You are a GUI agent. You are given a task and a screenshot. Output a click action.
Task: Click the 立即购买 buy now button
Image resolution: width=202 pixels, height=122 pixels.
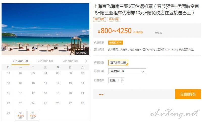click(188, 94)
